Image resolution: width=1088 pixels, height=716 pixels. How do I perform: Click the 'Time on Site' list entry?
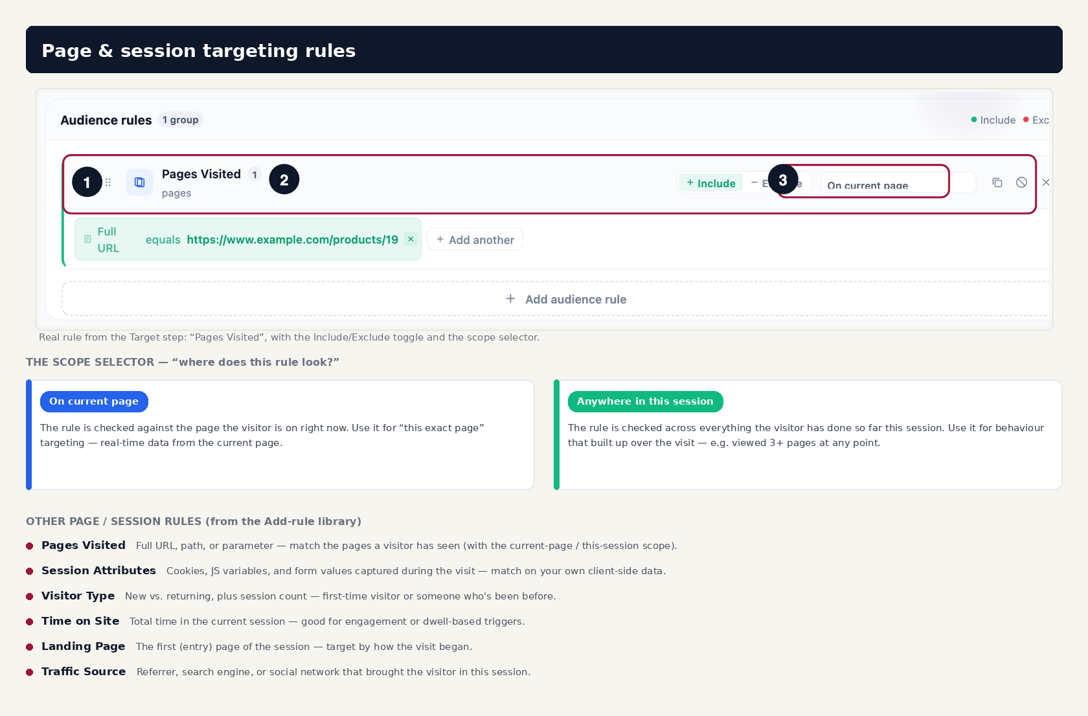[80, 621]
